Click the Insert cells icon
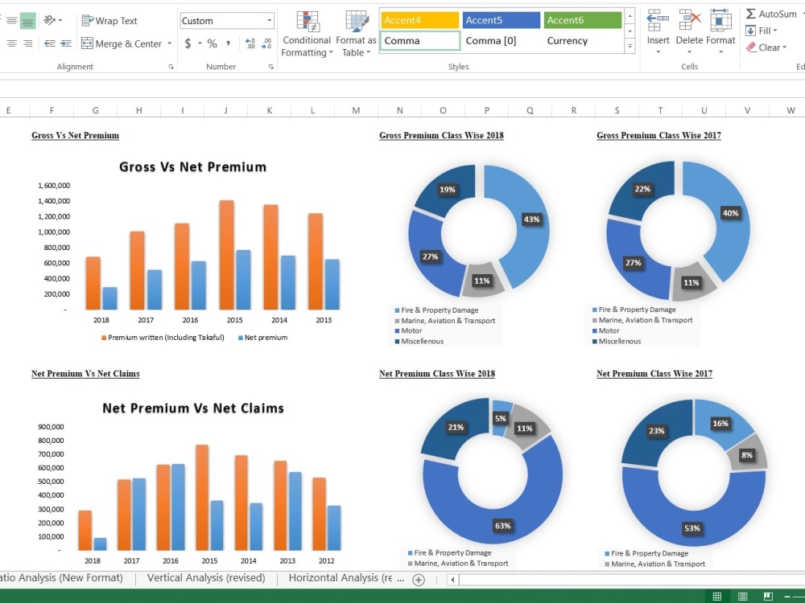805x603 pixels. (x=658, y=21)
